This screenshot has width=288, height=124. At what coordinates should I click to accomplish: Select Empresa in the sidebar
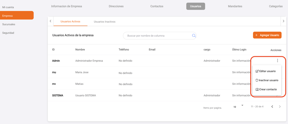click(17, 15)
